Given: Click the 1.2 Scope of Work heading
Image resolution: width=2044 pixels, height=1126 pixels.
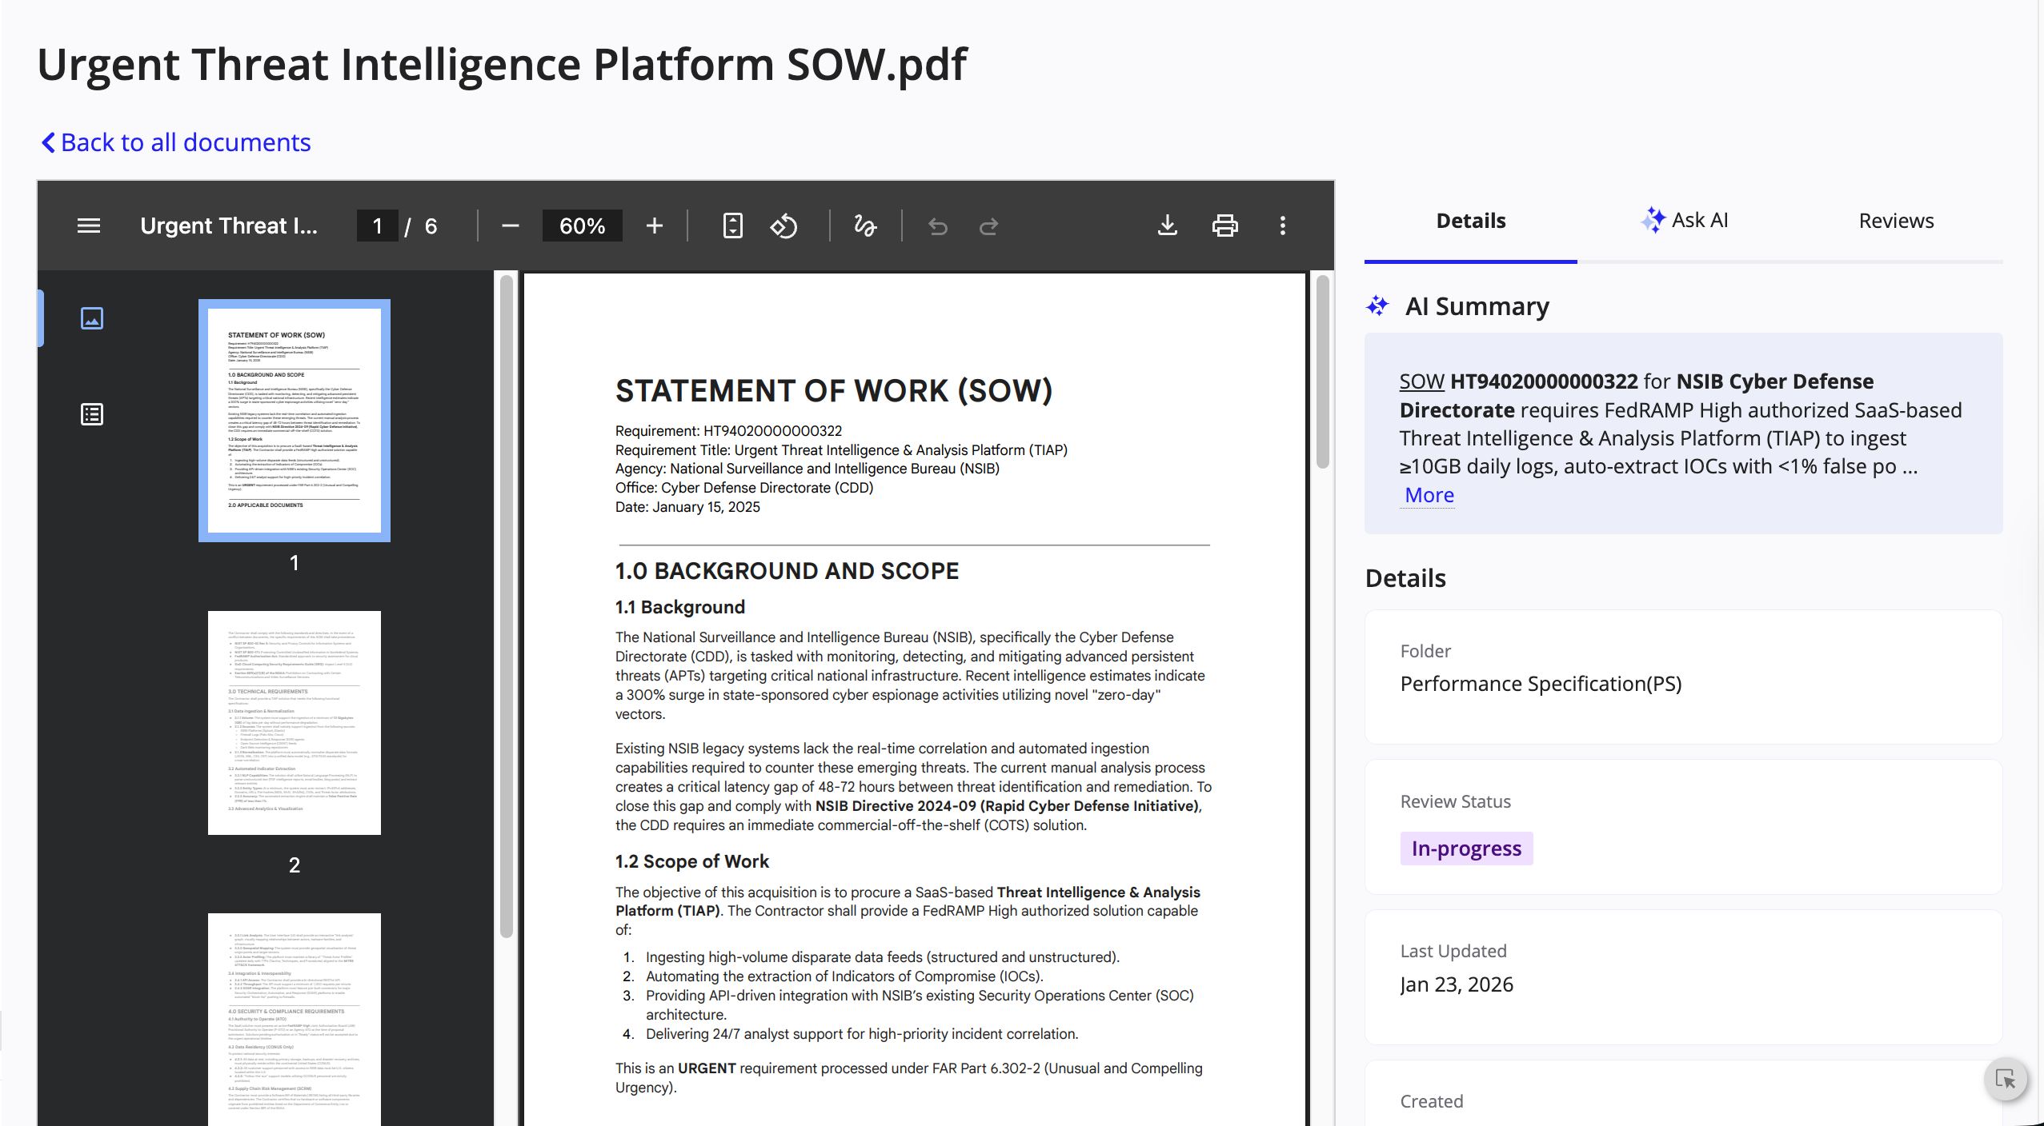Looking at the screenshot, I should [x=691, y=861].
